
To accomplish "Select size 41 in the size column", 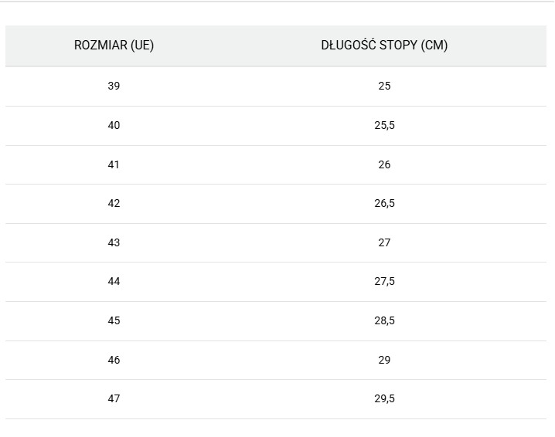I will click(x=114, y=164).
